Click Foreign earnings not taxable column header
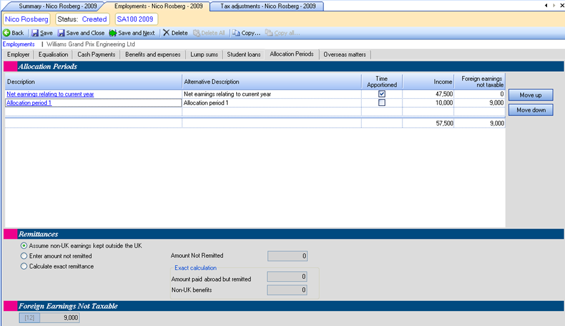This screenshot has width=565, height=326. tap(480, 81)
